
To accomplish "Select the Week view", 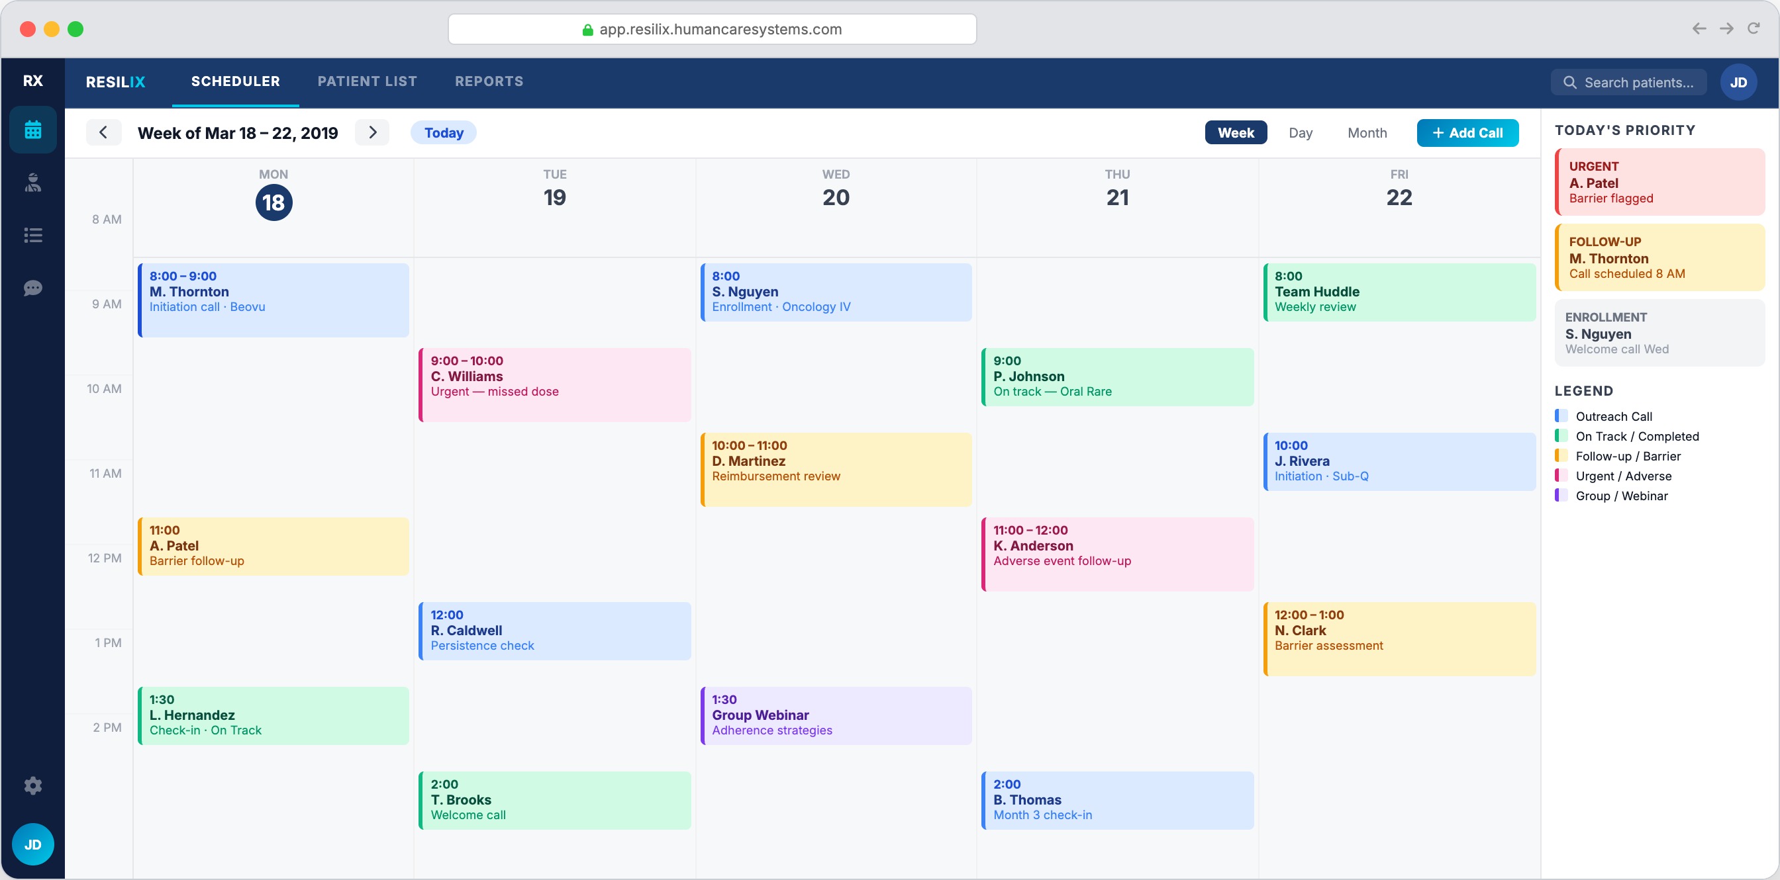I will (1236, 132).
